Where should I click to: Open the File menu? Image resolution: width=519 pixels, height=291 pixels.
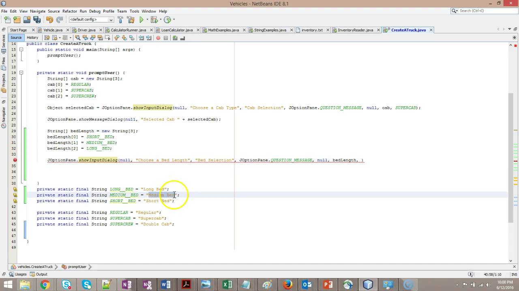point(4,11)
